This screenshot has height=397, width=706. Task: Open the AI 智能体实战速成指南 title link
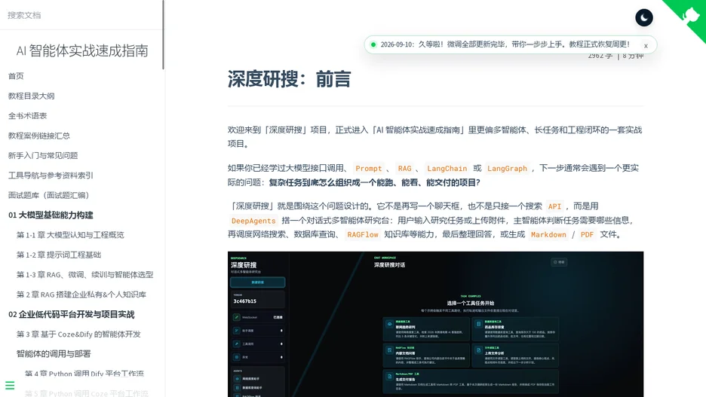[x=82, y=50]
